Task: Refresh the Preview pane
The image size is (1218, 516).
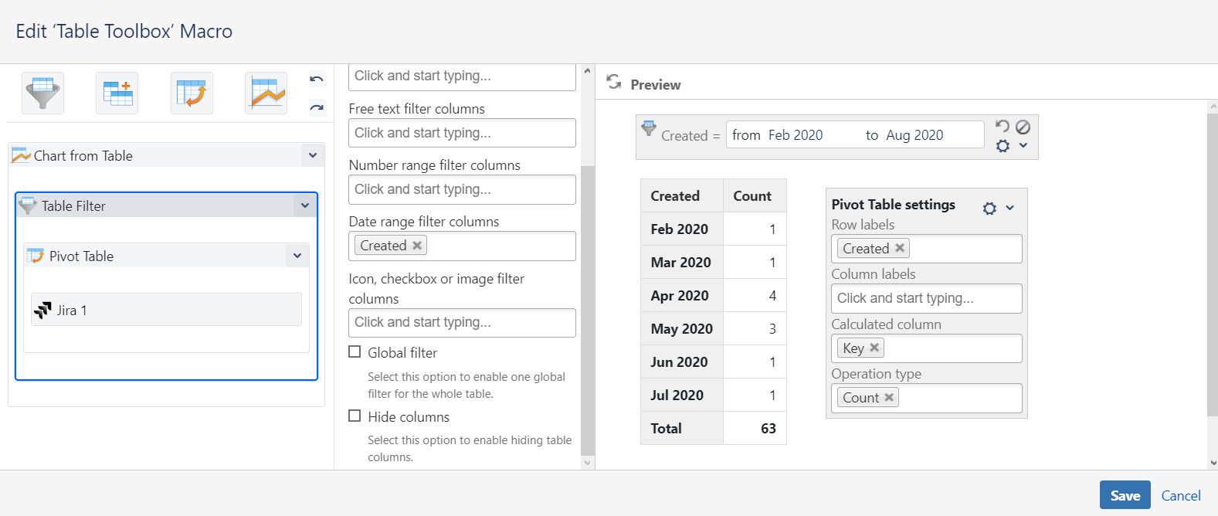Action: (614, 82)
